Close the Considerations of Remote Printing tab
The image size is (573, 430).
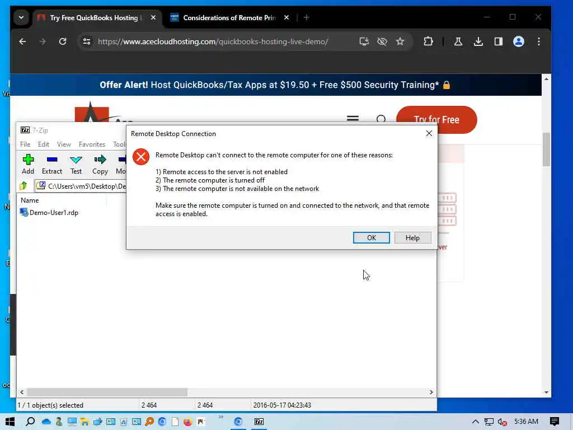(x=286, y=17)
